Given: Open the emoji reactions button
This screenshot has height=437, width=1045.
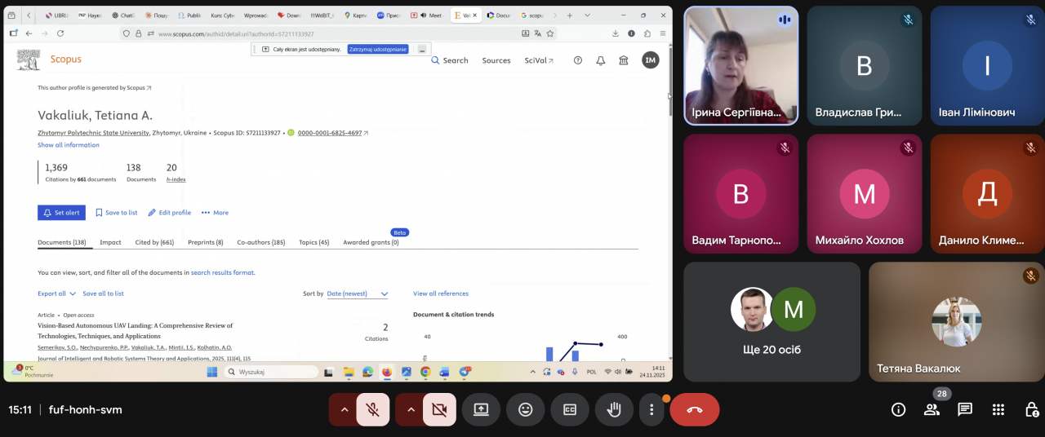Looking at the screenshot, I should coord(525,409).
